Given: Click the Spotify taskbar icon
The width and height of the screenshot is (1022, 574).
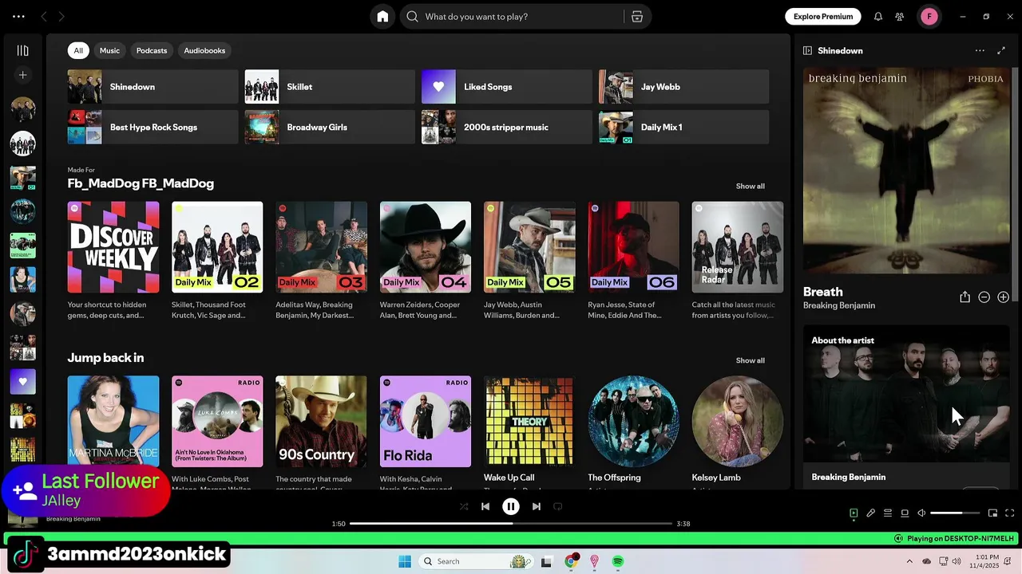Looking at the screenshot, I should (618, 561).
